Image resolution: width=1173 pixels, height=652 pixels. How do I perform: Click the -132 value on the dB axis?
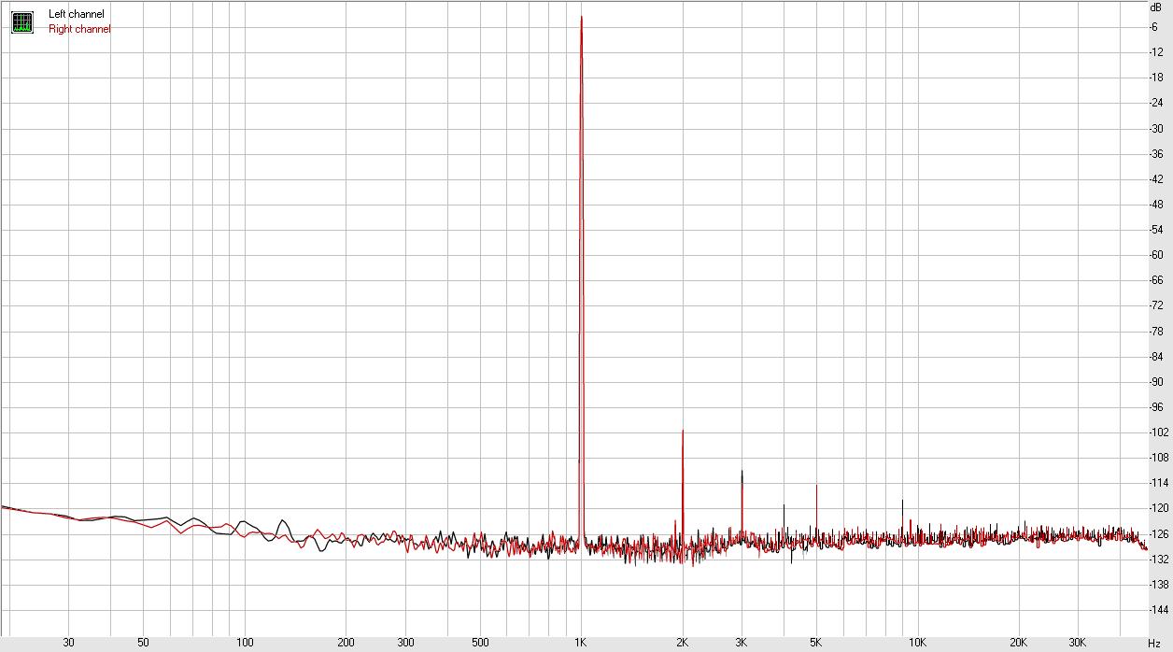[1158, 560]
